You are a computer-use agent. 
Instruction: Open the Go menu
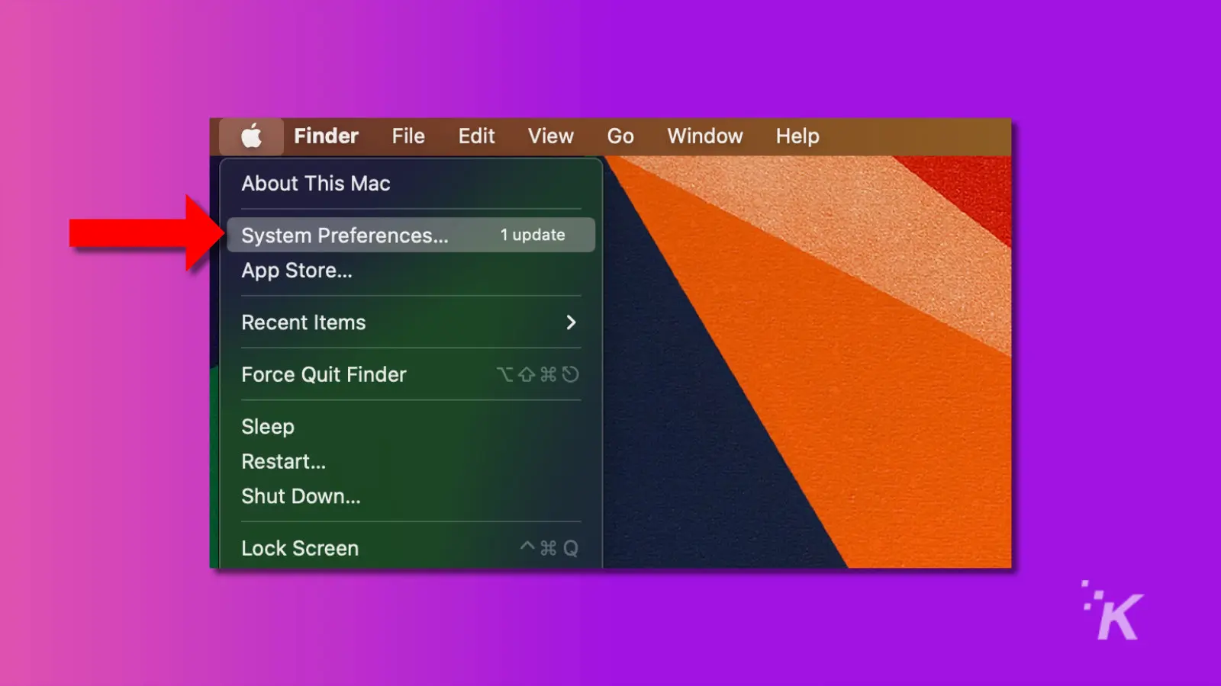point(620,136)
